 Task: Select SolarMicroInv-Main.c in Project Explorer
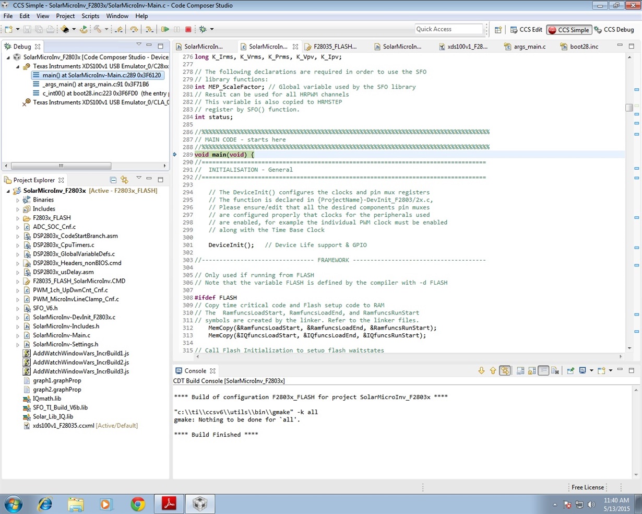[x=62, y=335]
